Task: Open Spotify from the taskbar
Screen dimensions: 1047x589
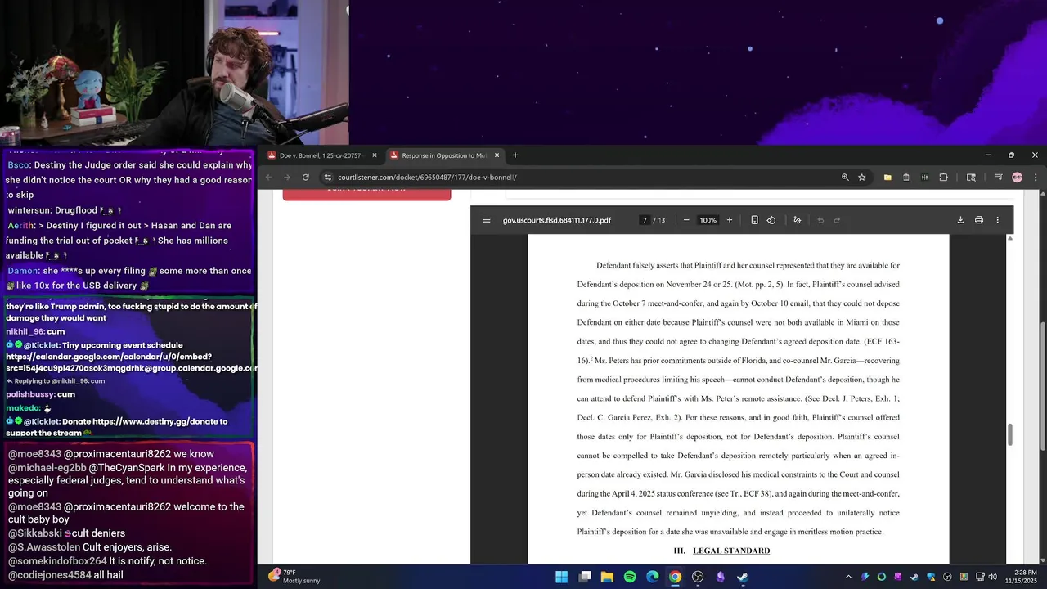Action: (x=630, y=577)
